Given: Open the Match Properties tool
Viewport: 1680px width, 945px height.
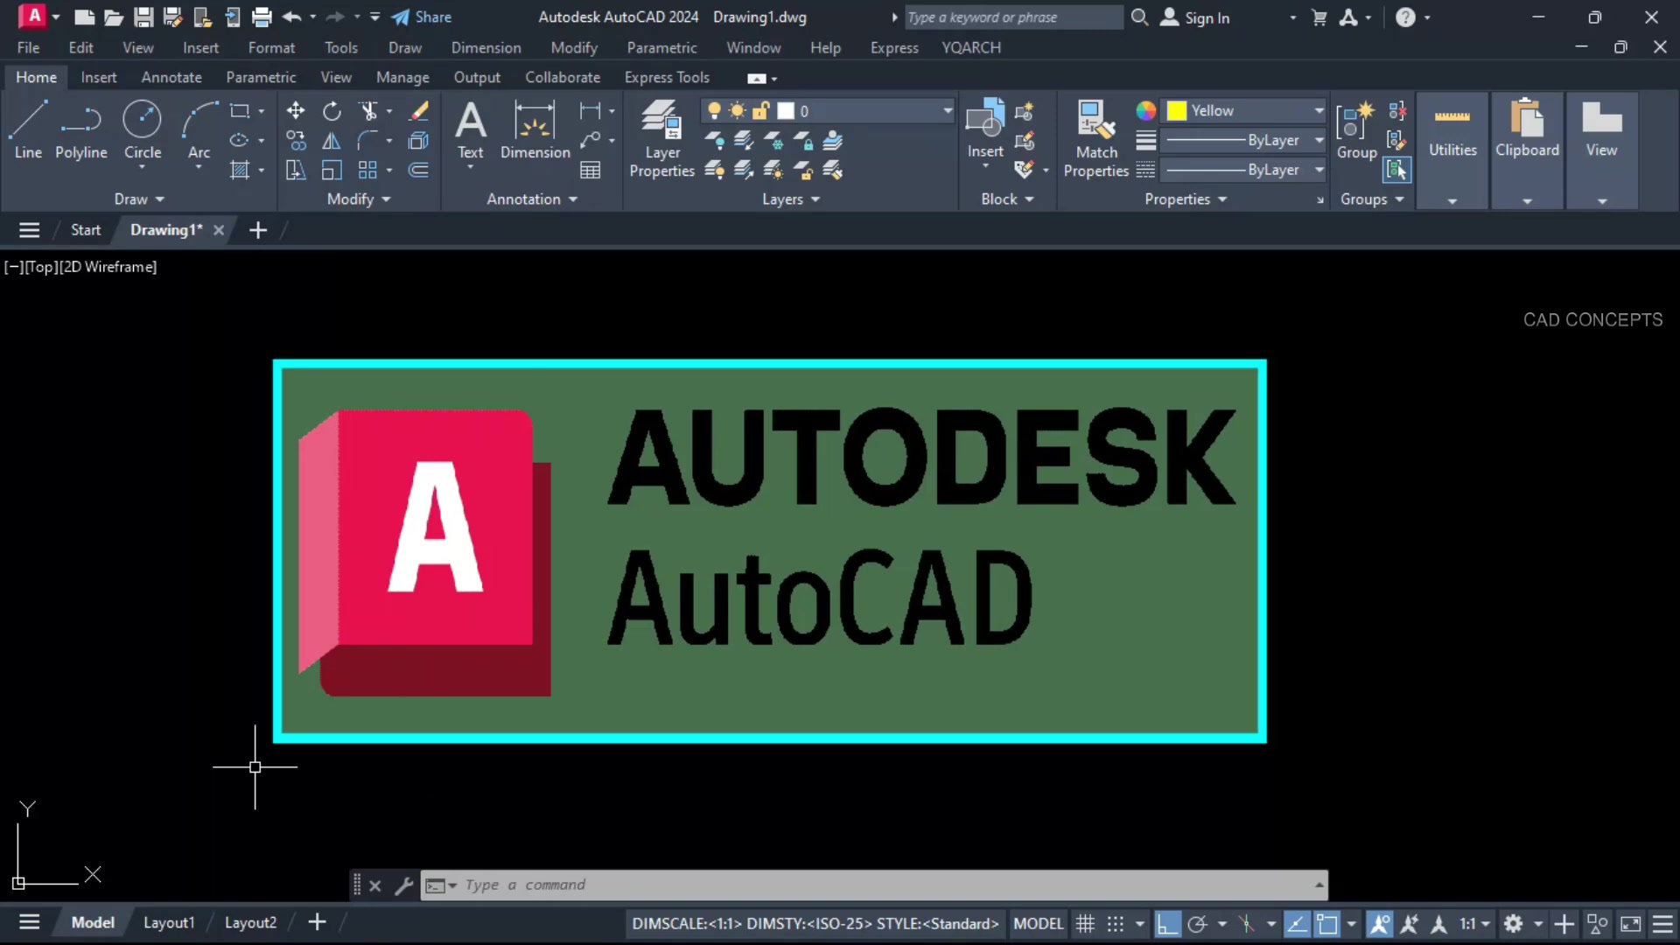Looking at the screenshot, I should (x=1096, y=136).
